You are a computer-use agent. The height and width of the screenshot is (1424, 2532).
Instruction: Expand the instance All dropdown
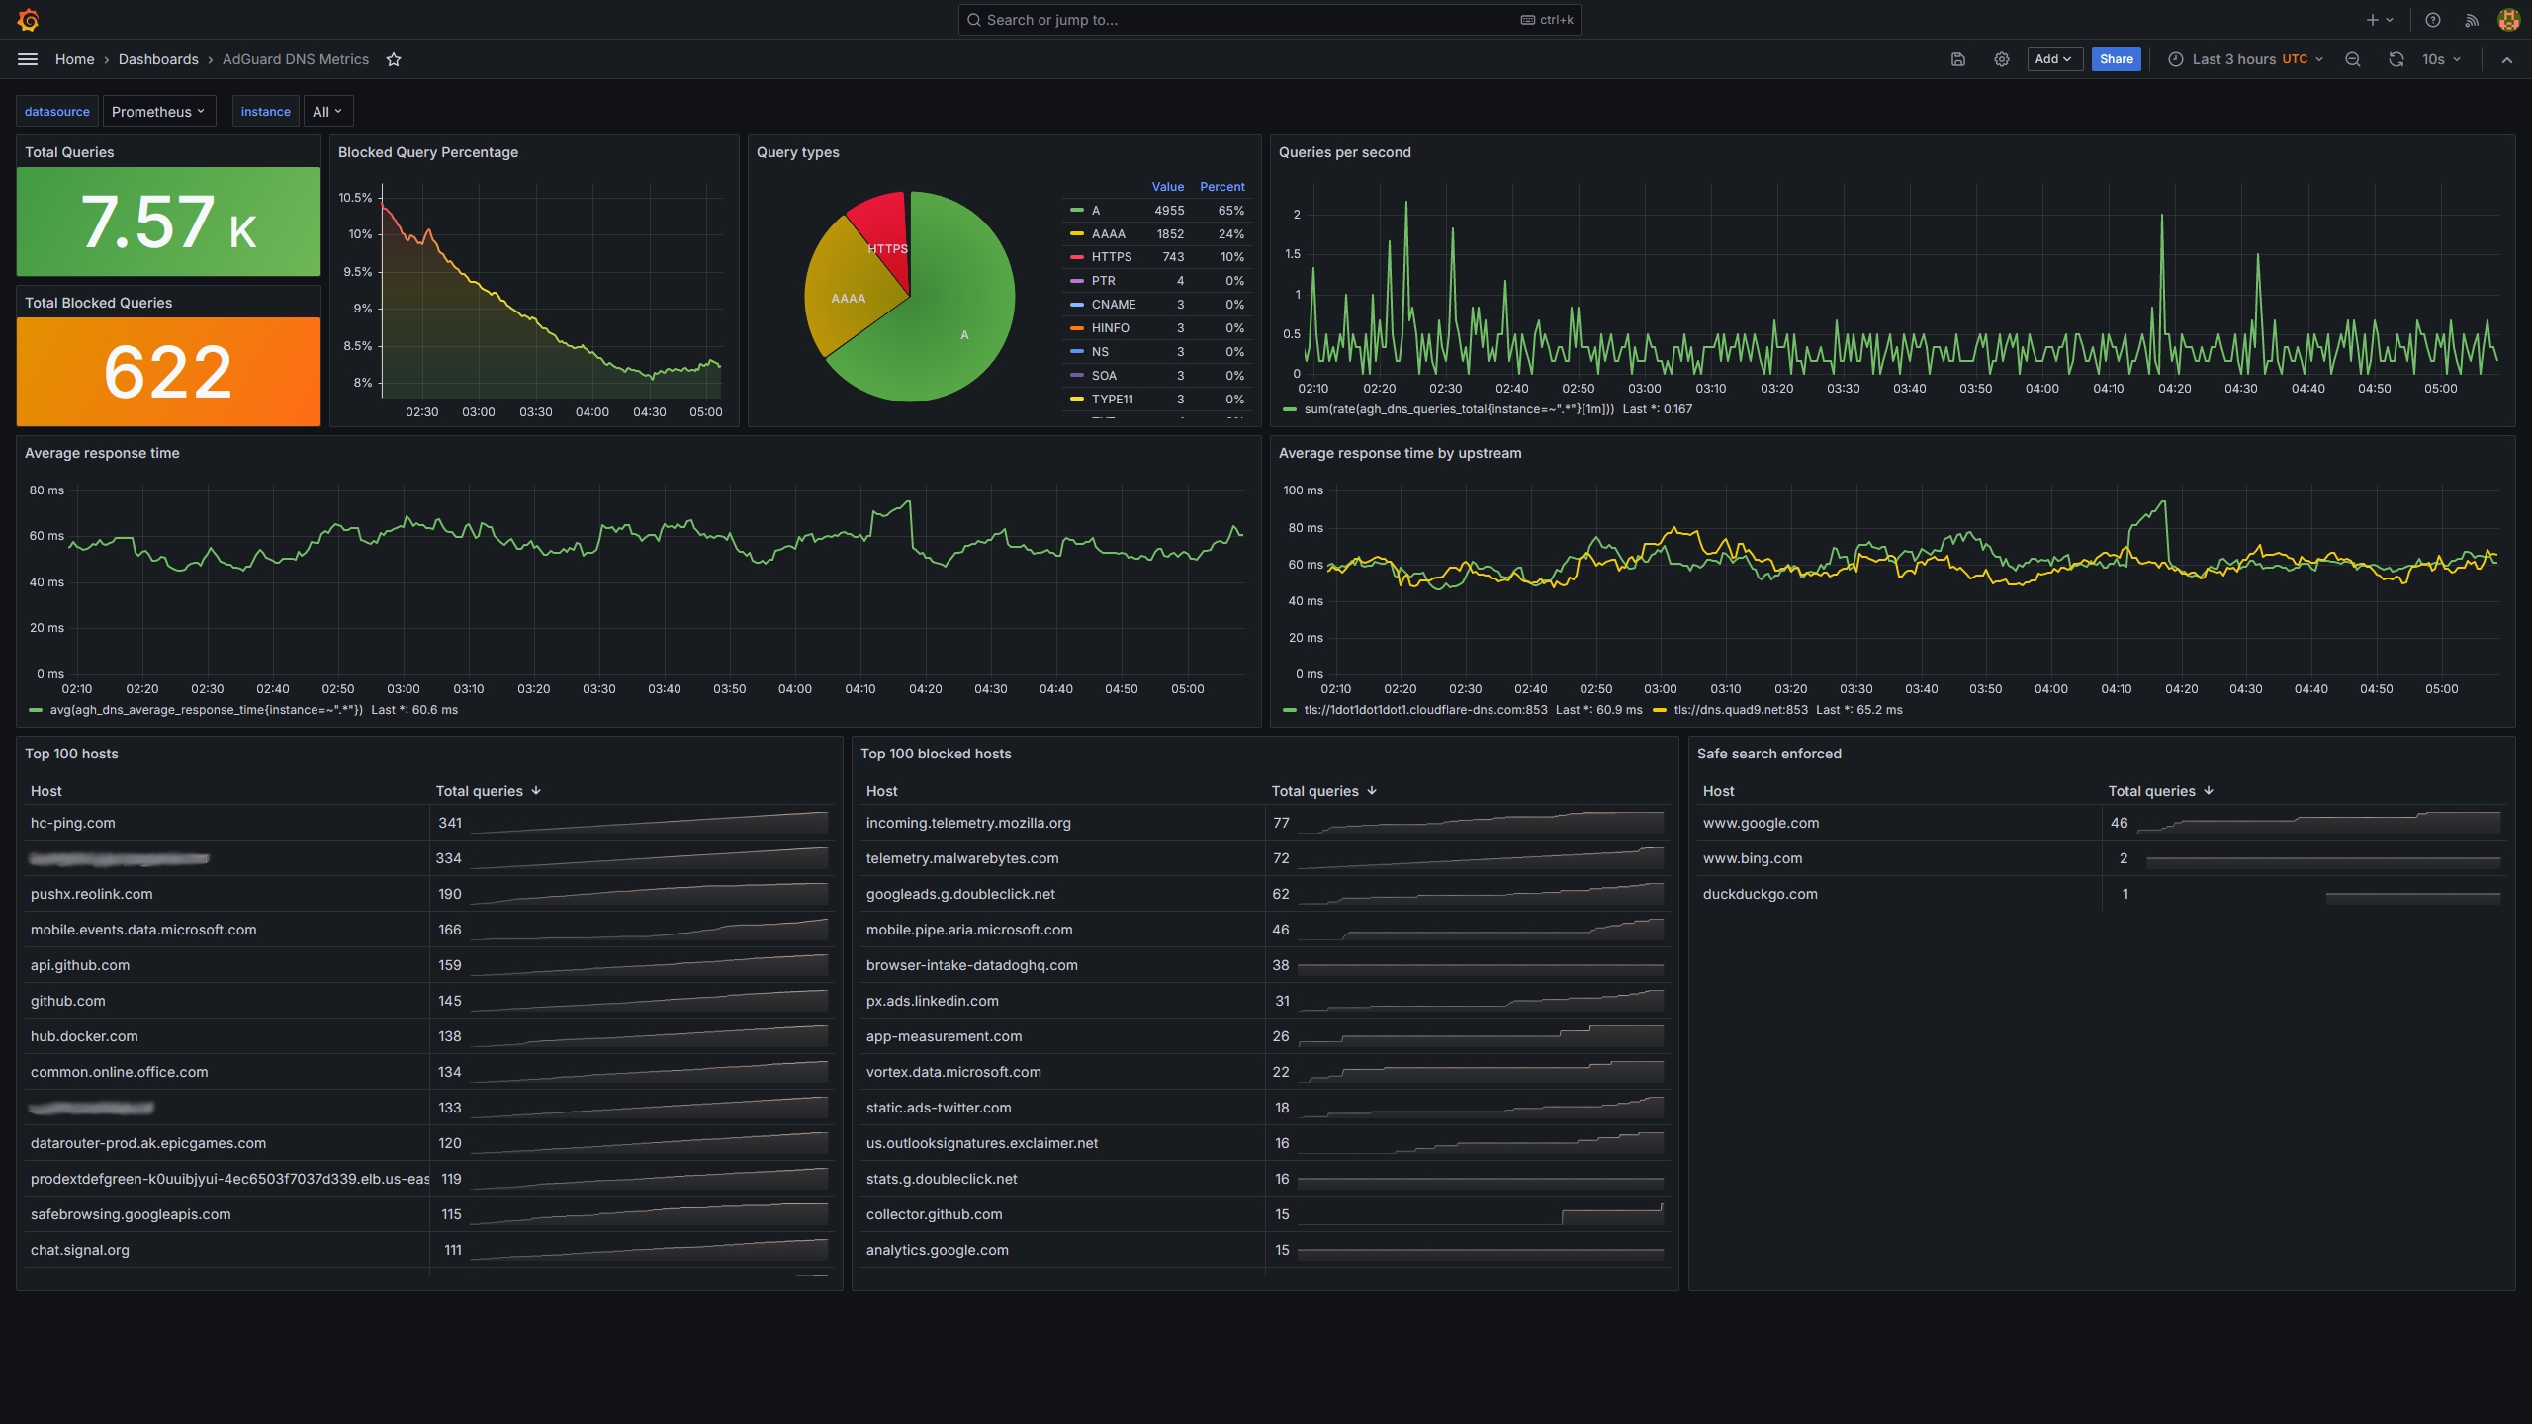(326, 112)
